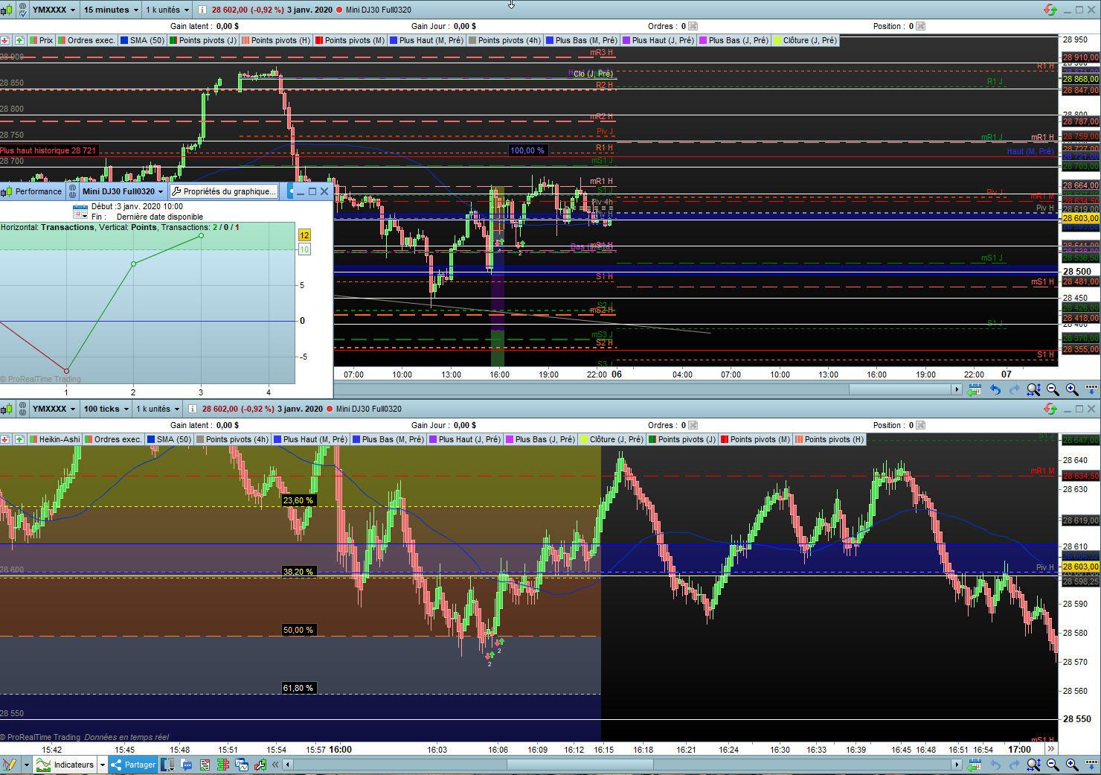Open Propriétés du graphique tab
1101x775 pixels.
(223, 191)
